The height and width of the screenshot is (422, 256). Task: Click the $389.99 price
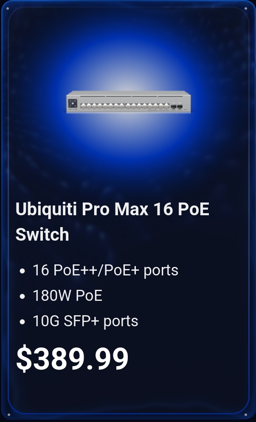[72, 358]
